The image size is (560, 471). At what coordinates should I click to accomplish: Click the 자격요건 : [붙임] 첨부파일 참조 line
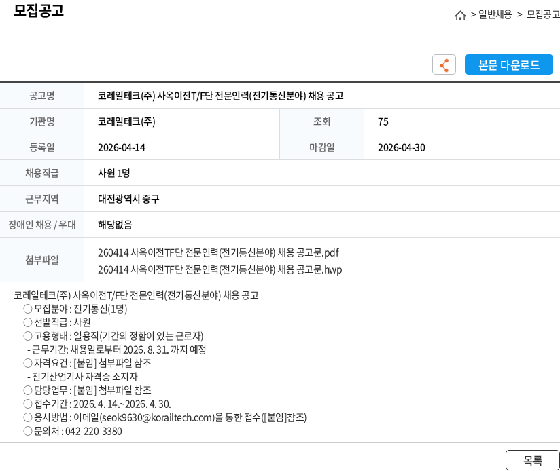pos(87,363)
